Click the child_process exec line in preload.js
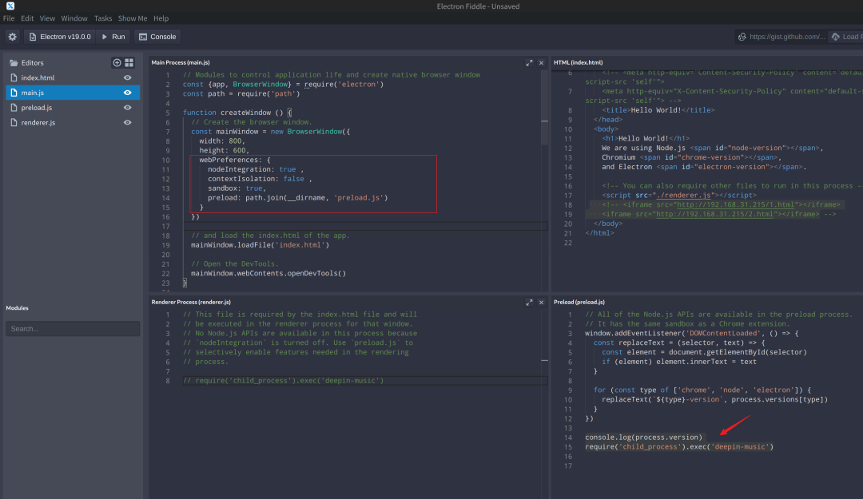The width and height of the screenshot is (863, 499). 678,447
